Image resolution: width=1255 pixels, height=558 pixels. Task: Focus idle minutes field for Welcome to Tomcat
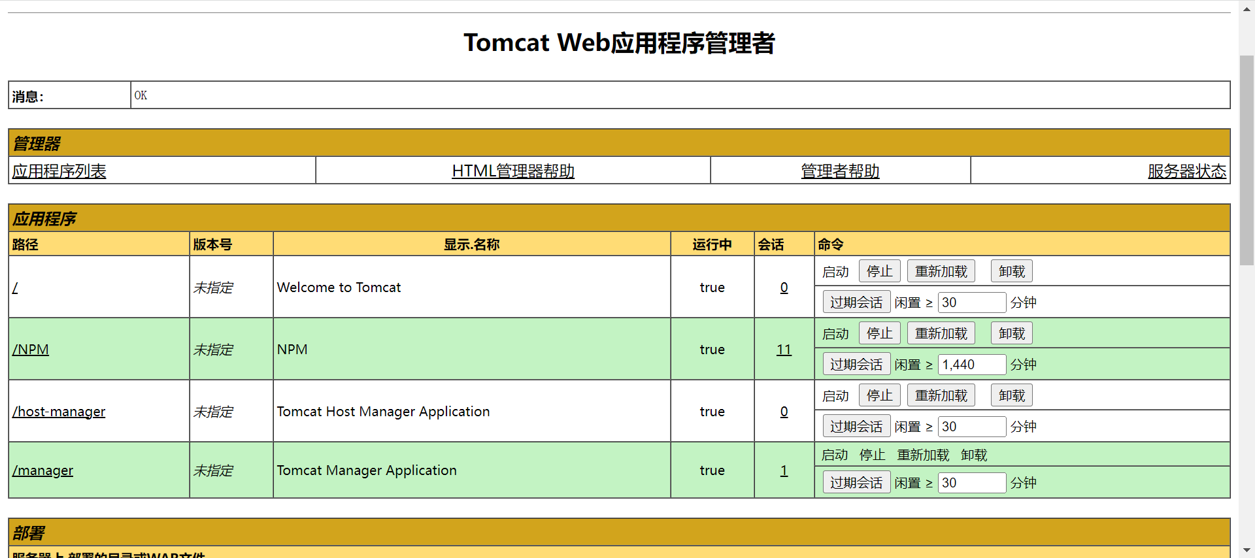[972, 303]
